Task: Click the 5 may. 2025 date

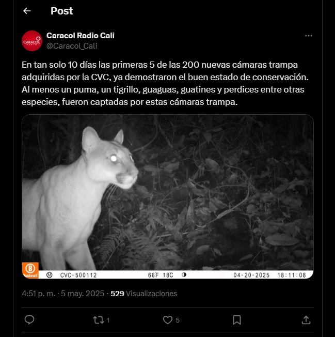Action: [x=83, y=294]
